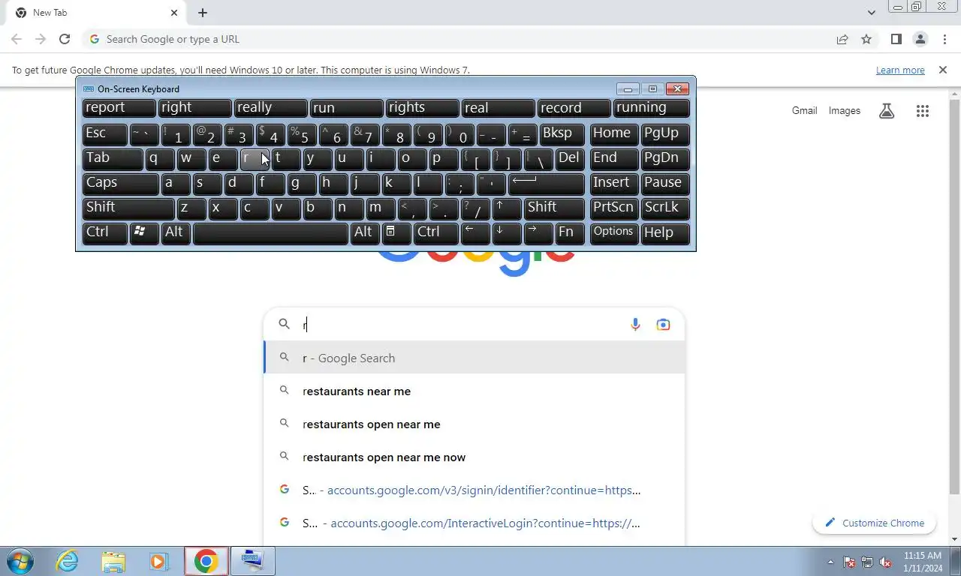The width and height of the screenshot is (961, 576).
Task: Open keyboard Options key
Action: click(614, 232)
